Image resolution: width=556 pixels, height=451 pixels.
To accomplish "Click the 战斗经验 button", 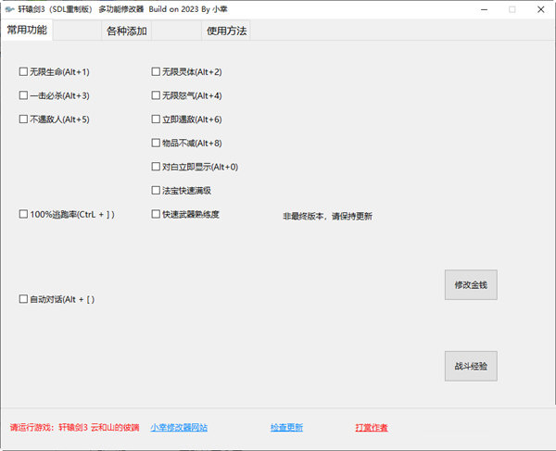I will tap(471, 366).
